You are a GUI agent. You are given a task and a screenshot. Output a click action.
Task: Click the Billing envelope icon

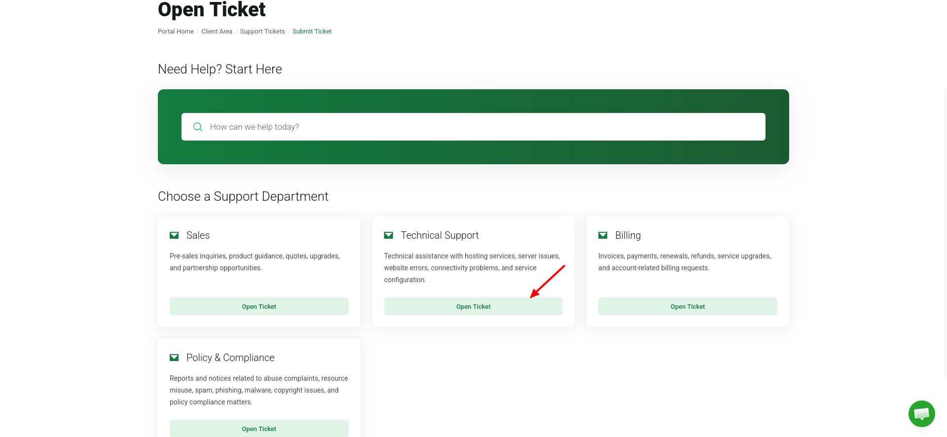pos(603,235)
